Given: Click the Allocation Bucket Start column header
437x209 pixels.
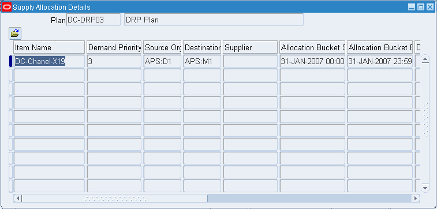Looking at the screenshot, I should click(312, 47).
